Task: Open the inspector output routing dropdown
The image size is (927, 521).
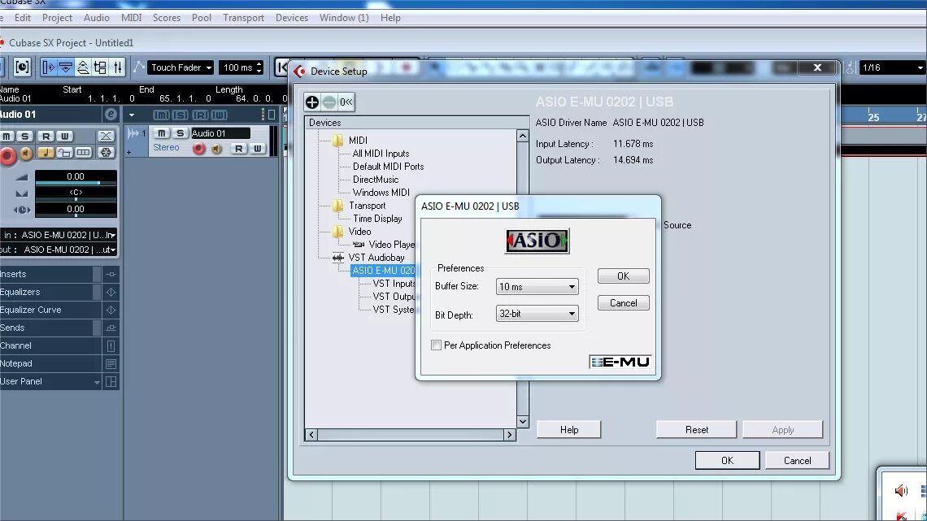Action: click(x=59, y=250)
